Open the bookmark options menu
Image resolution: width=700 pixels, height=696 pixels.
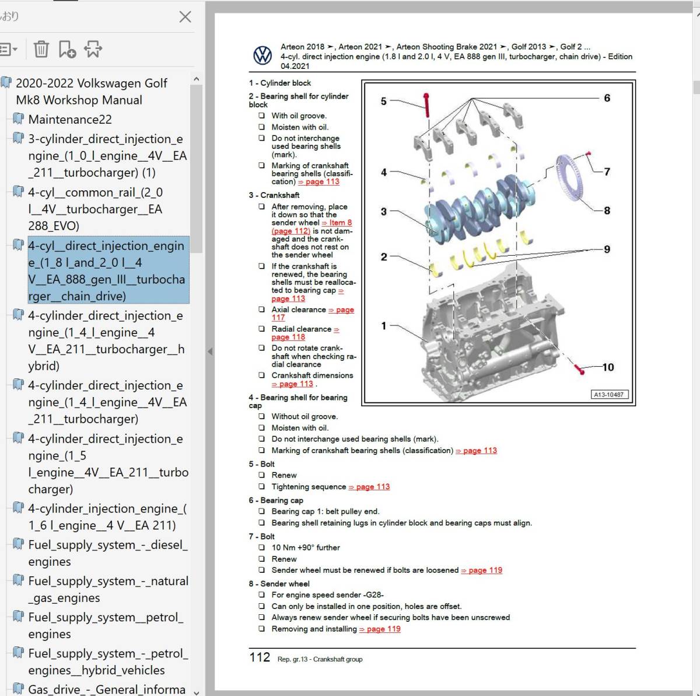coord(9,50)
